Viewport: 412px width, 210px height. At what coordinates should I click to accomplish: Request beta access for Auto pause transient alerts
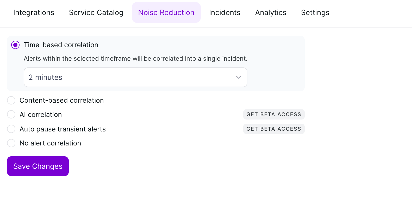coord(274,129)
